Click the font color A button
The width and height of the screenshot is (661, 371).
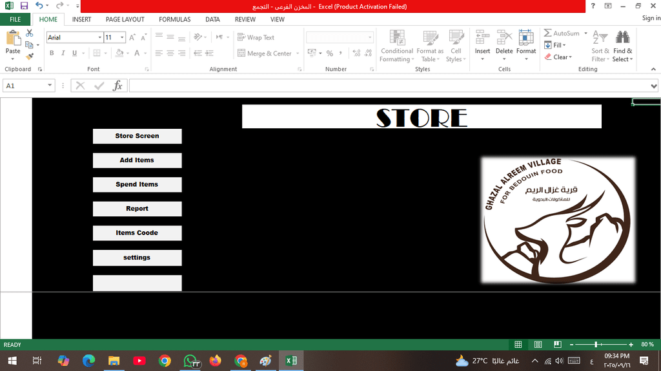[137, 53]
